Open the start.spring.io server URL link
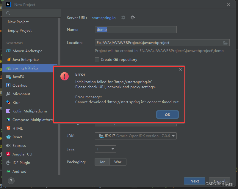Image resolution: width=238 pixels, height=189 pixels. point(104,18)
